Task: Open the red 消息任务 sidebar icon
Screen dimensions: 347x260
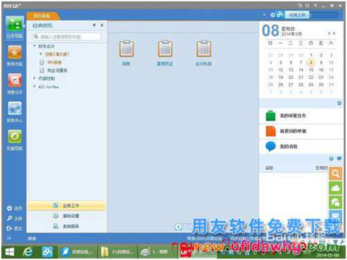Action: click(15, 80)
